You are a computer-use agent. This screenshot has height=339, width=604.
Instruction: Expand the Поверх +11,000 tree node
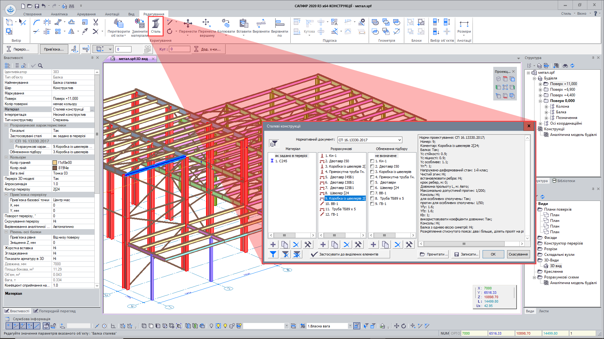coord(540,84)
